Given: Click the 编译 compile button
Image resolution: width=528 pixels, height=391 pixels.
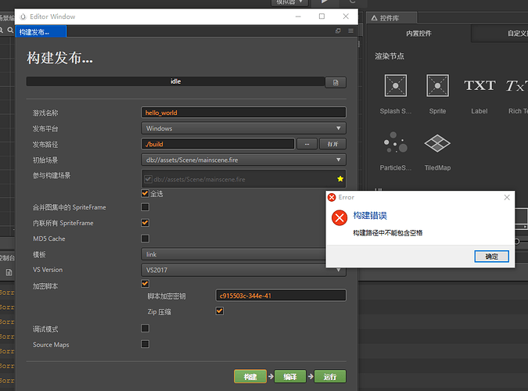Looking at the screenshot, I should tap(290, 376).
